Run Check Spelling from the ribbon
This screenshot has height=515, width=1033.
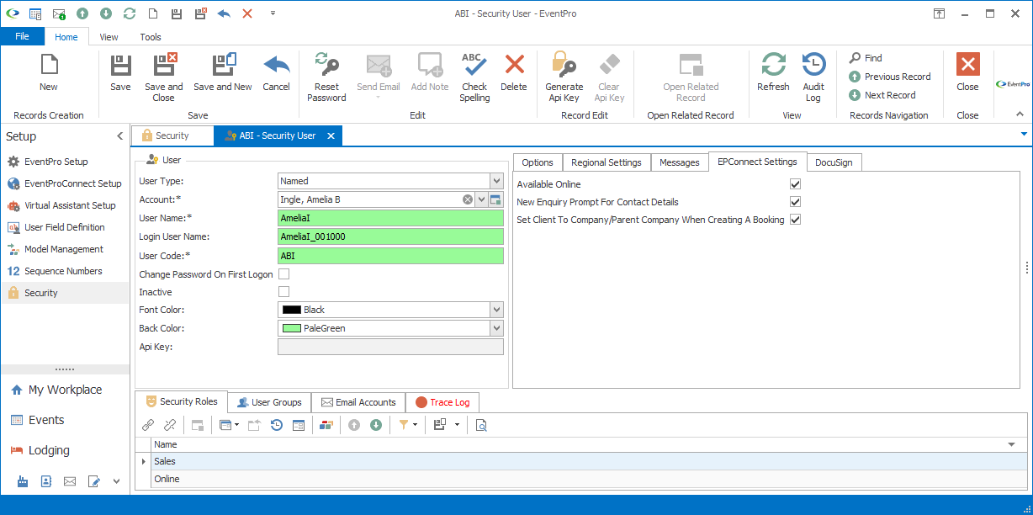[x=474, y=77]
